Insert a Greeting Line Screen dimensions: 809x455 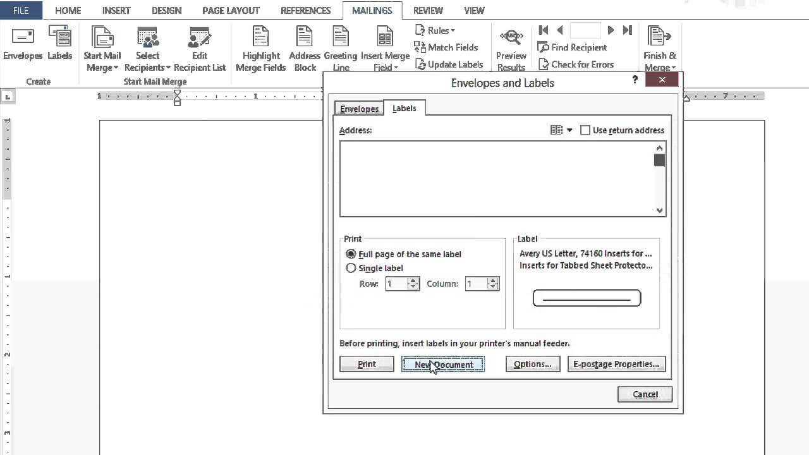(x=341, y=47)
